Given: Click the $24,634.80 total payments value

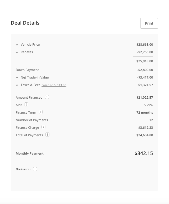Looking at the screenshot, I should coord(145,135).
